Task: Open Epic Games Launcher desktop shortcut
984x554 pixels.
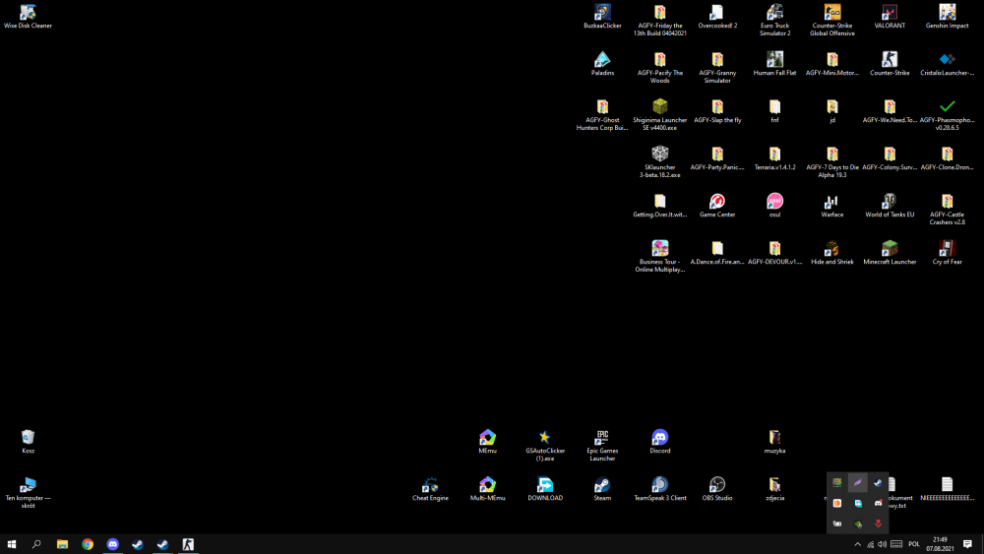Action: (602, 445)
